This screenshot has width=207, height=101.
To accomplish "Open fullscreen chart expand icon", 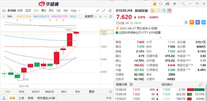I will click(x=104, y=11).
